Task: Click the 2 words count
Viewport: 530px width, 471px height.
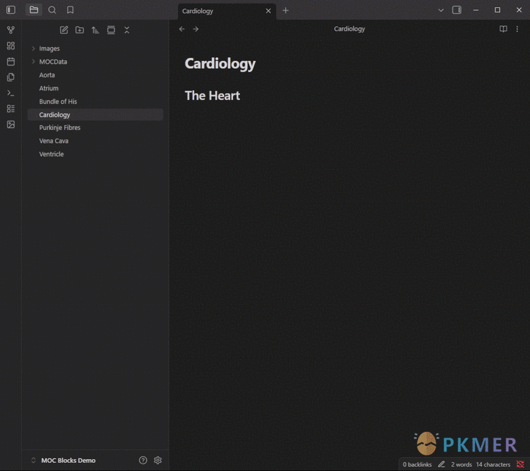Action: point(461,464)
